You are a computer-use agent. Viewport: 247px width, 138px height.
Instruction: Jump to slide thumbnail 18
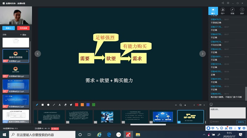point(52,117)
